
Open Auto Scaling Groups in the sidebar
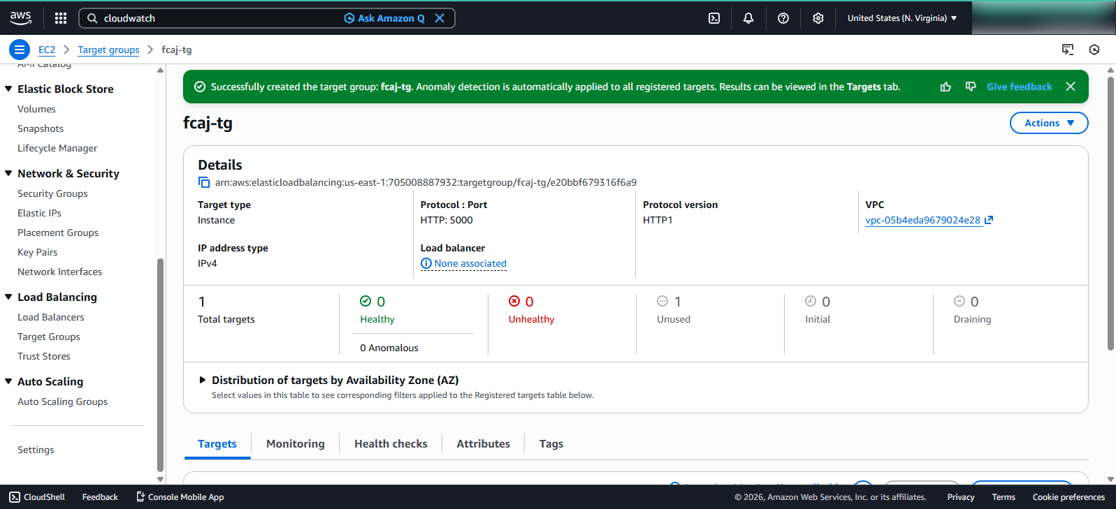pyautogui.click(x=62, y=401)
